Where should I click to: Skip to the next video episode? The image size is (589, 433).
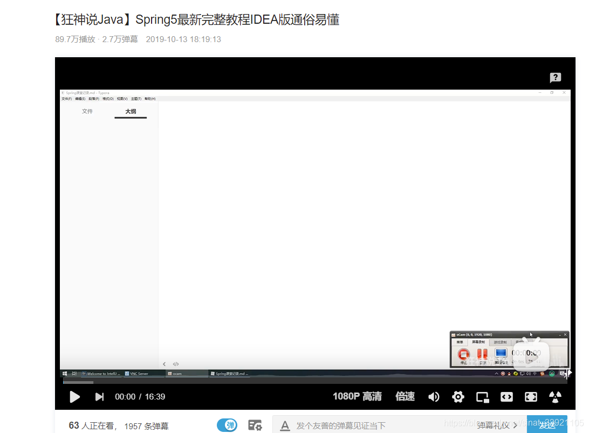point(99,397)
